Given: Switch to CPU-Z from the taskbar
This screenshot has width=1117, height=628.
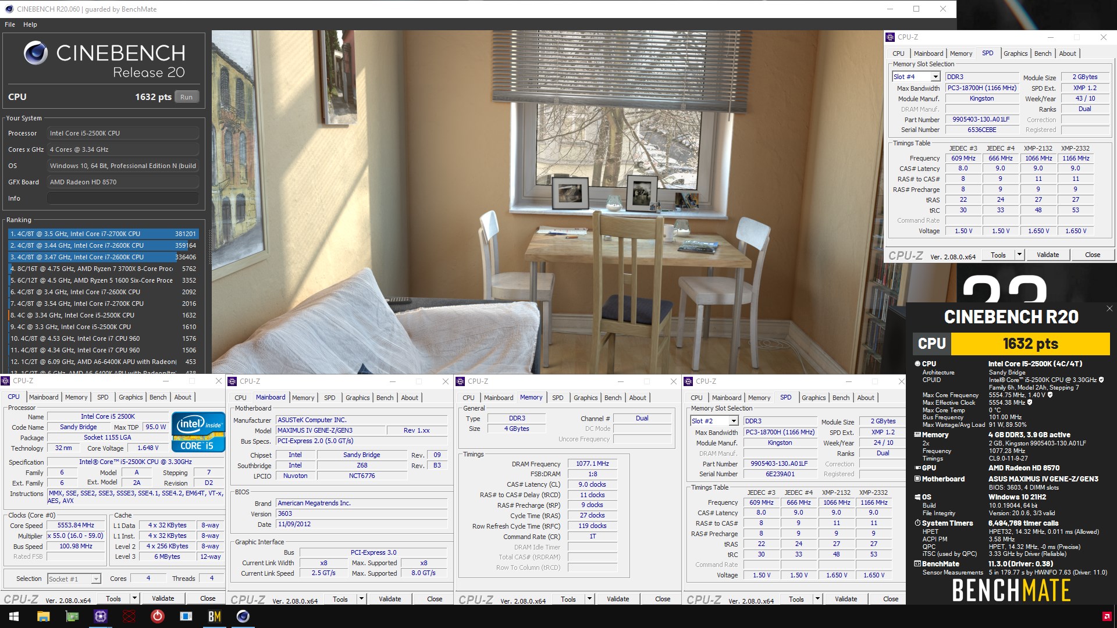Looking at the screenshot, I should pyautogui.click(x=101, y=616).
